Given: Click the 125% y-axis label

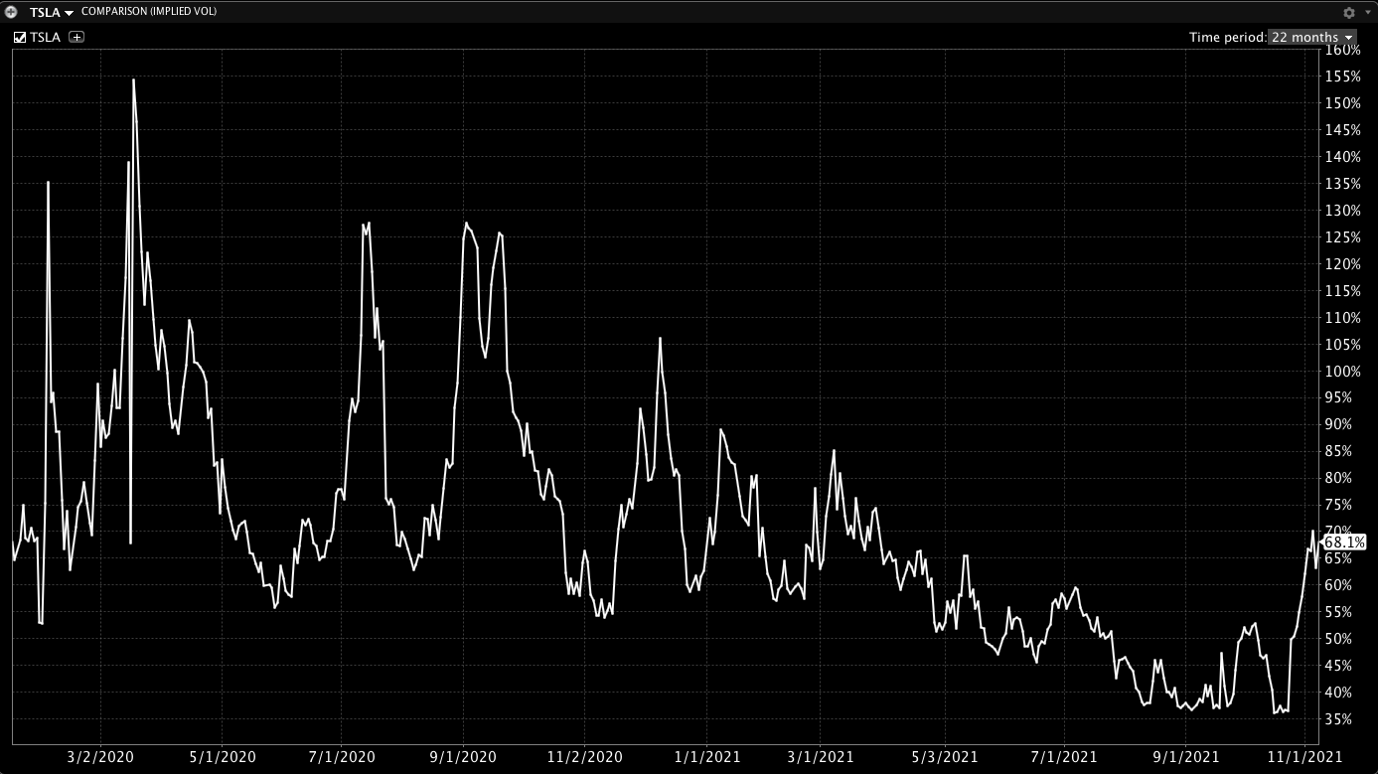Looking at the screenshot, I should click(x=1343, y=237).
